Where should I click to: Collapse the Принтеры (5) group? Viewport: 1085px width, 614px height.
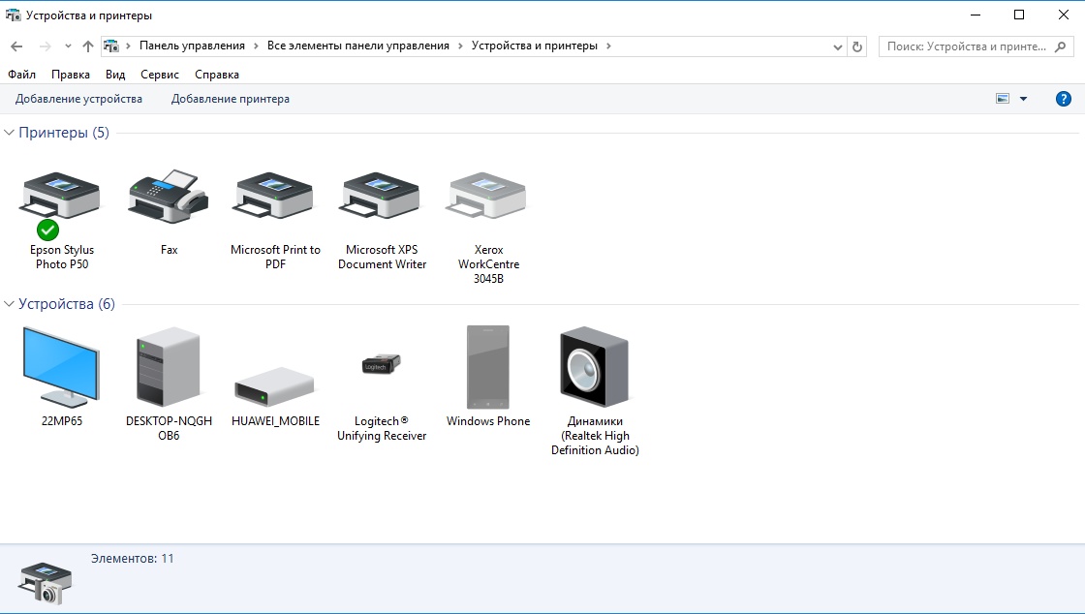10,133
